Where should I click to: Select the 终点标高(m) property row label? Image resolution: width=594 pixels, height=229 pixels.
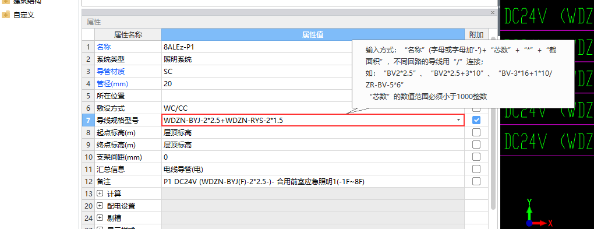coord(116,145)
